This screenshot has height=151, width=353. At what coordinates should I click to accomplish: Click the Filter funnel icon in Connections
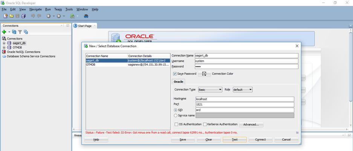click(20, 32)
